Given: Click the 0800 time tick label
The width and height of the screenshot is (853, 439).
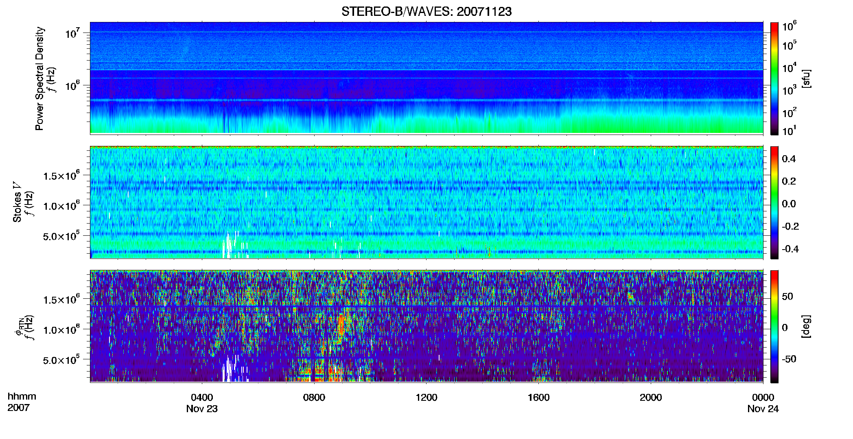Looking at the screenshot, I should pyautogui.click(x=314, y=397).
